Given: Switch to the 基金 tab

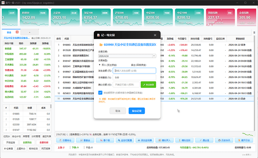Looking at the screenshot, I should pyautogui.click(x=9, y=32).
